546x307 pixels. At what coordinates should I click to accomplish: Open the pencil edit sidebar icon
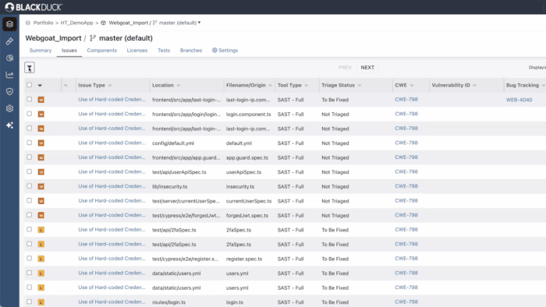9,41
